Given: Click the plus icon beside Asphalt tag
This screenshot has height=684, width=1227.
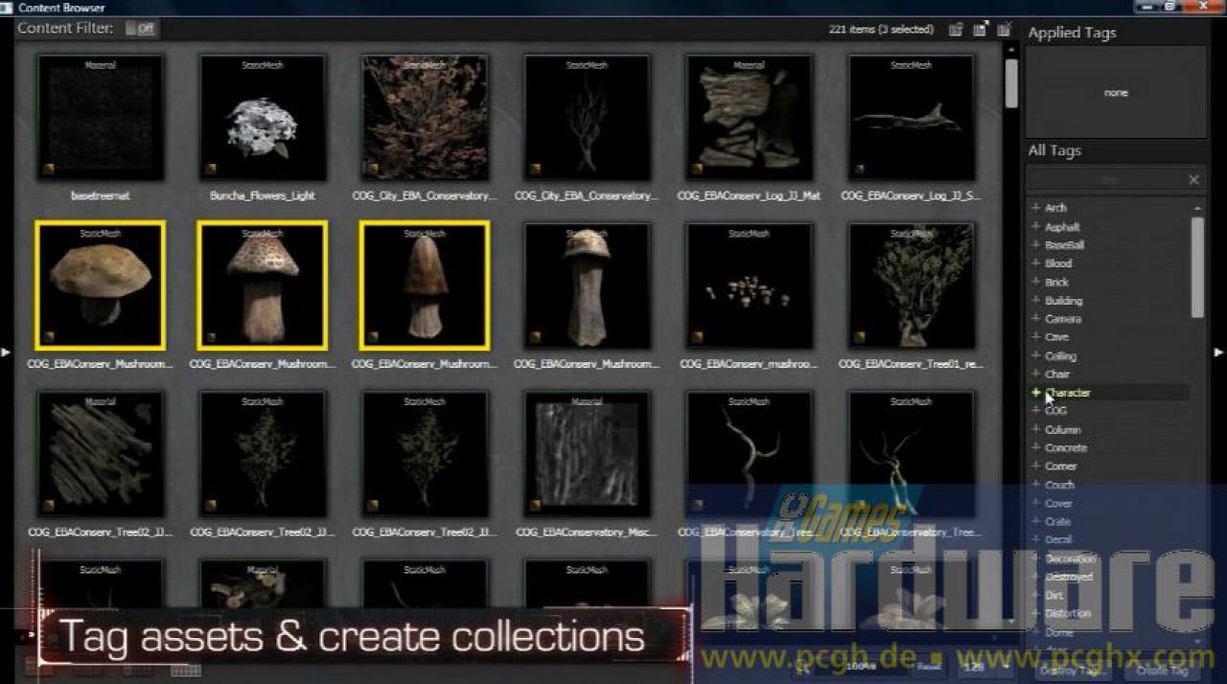Looking at the screenshot, I should point(1035,227).
